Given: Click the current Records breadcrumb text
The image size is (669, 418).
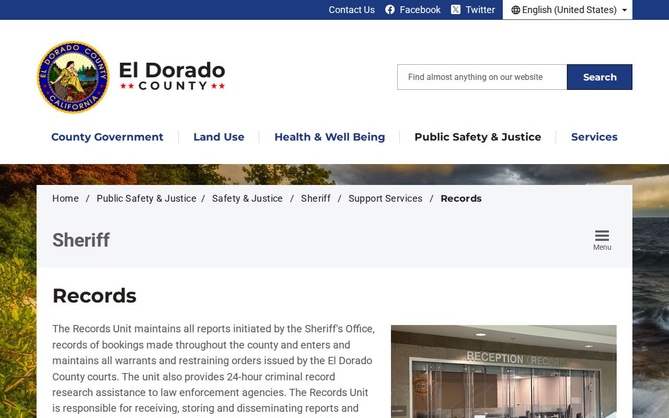Looking at the screenshot, I should pos(461,199).
